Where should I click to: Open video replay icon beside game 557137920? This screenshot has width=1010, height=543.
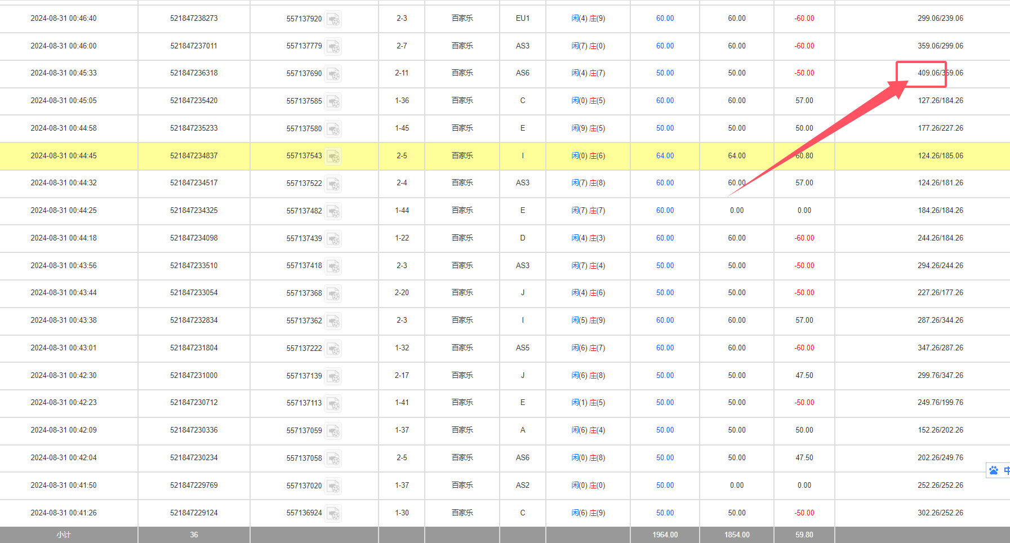(x=333, y=20)
